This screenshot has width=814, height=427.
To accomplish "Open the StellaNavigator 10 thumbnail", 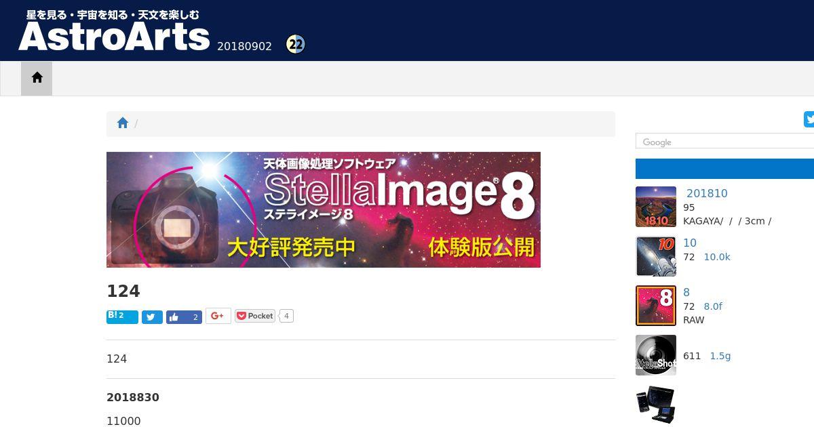I will [656, 256].
